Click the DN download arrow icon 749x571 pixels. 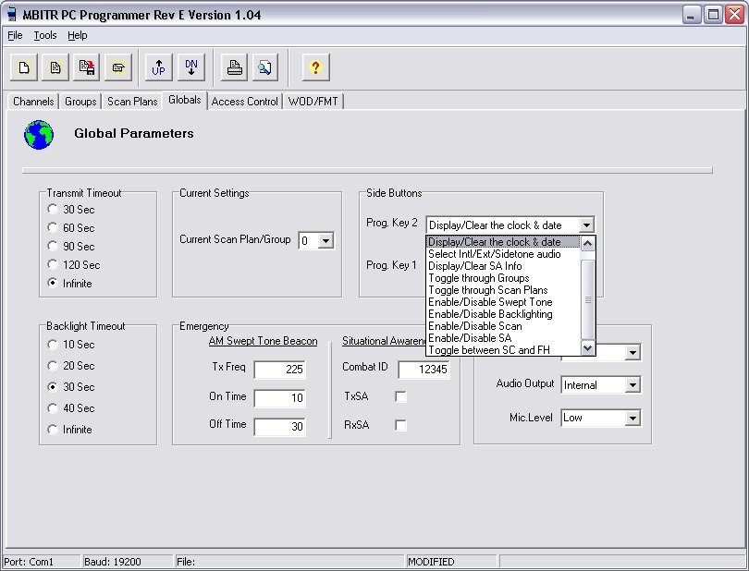point(190,67)
